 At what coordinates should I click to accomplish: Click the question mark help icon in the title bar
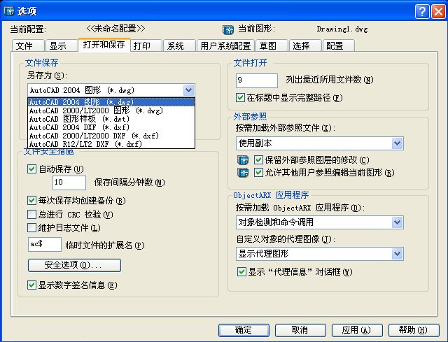click(422, 12)
